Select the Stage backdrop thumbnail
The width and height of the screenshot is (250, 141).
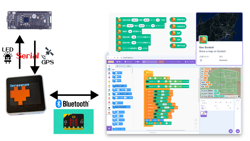click(237, 104)
